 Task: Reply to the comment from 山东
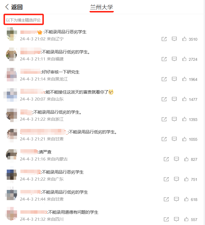pos(174,99)
